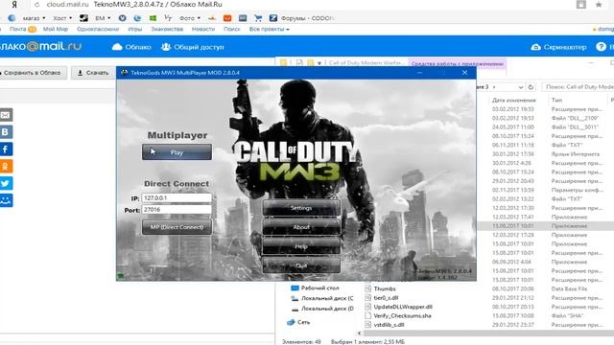Select Локальный диск (C in navigation pane
The width and height of the screenshot is (614, 345).
coord(322,298)
